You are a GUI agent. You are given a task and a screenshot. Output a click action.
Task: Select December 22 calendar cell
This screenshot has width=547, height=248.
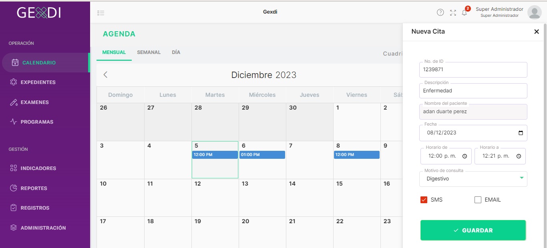click(357, 232)
